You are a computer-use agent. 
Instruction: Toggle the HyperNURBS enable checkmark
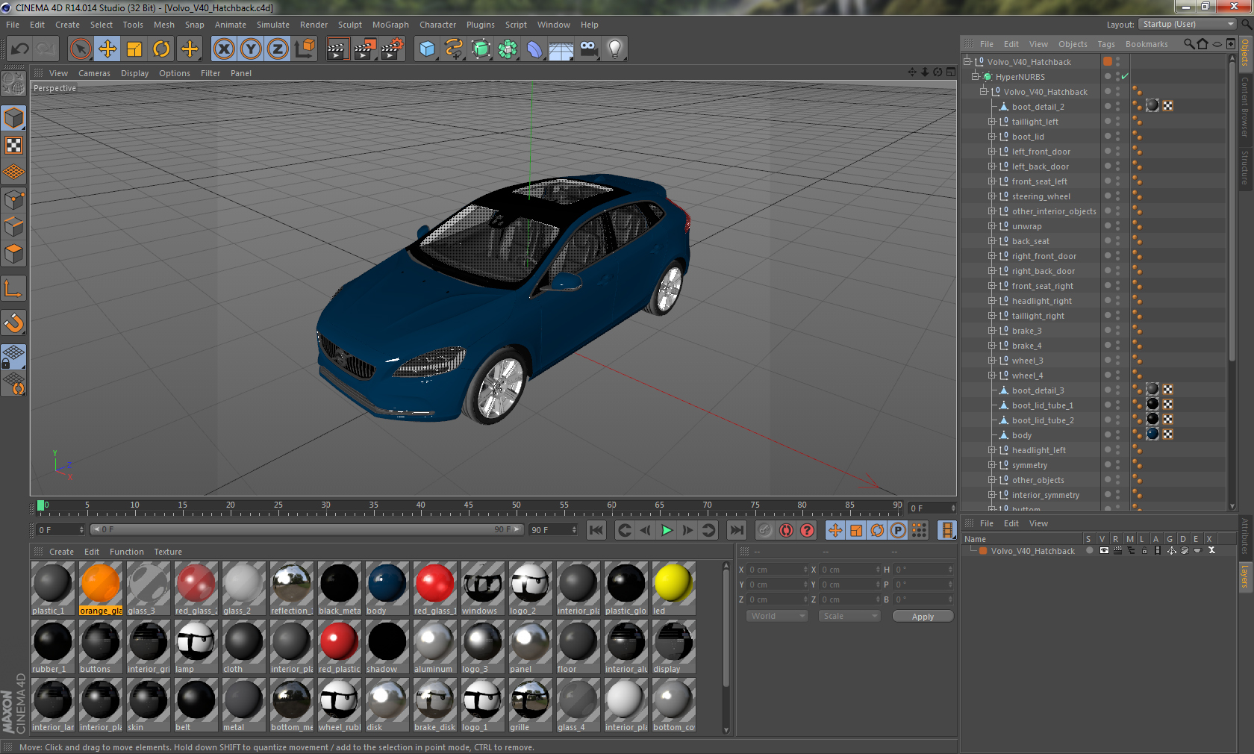tap(1125, 77)
